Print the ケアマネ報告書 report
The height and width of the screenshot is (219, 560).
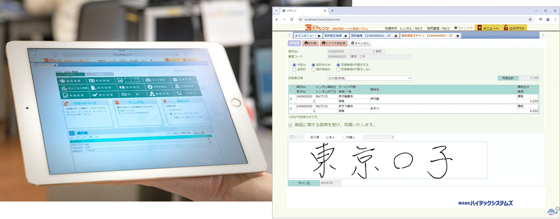click(x=333, y=43)
